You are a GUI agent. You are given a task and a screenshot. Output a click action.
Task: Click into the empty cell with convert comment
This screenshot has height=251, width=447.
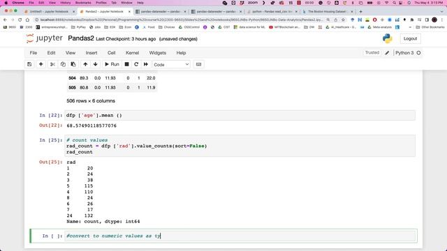240,236
